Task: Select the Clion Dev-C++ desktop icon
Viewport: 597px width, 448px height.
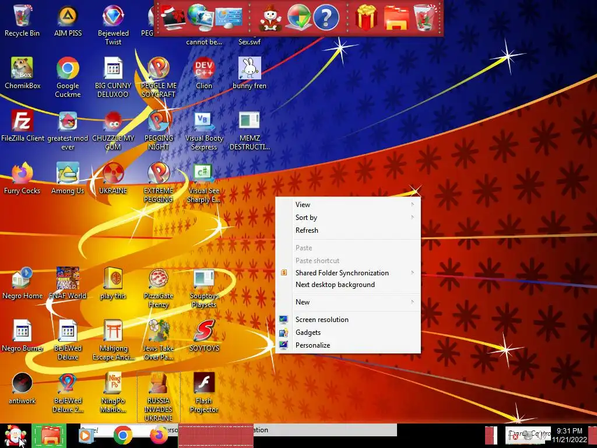Action: 204,73
